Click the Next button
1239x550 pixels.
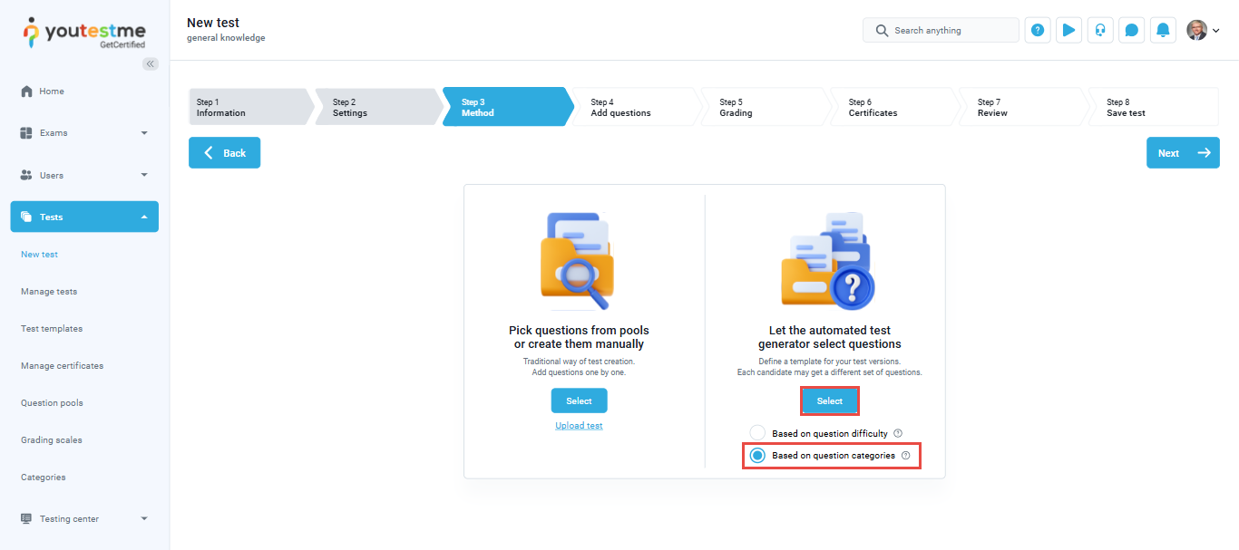[x=1182, y=153]
